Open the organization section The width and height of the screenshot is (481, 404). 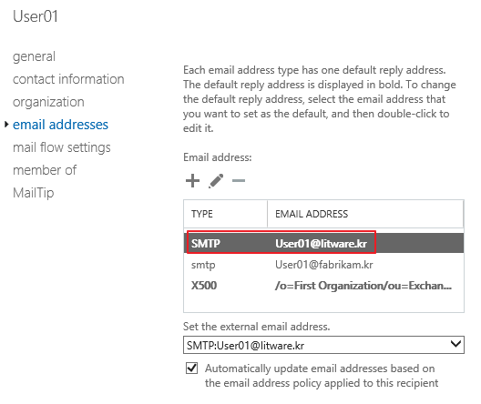(x=48, y=102)
